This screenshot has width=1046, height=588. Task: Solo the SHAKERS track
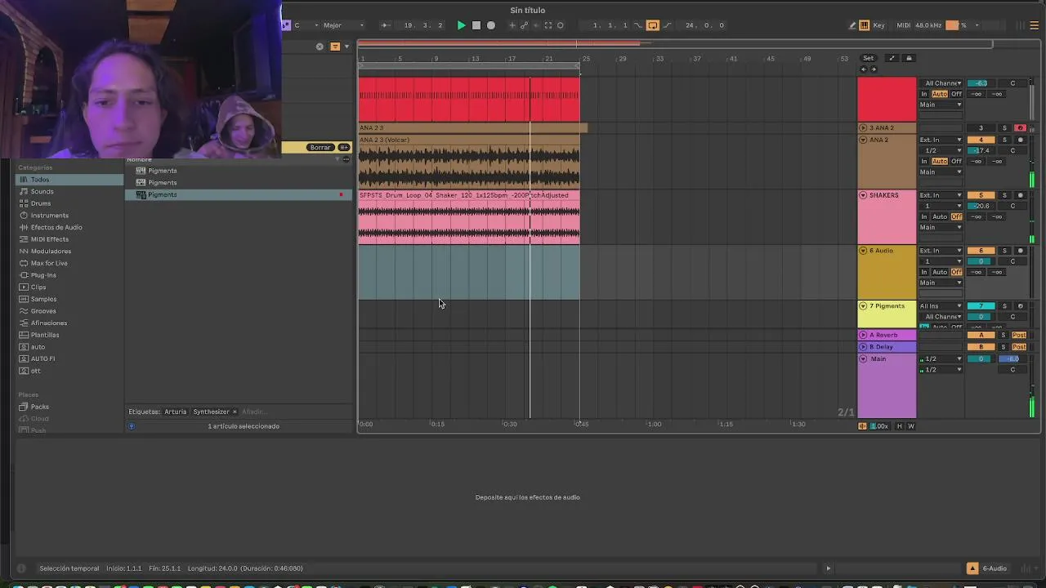(x=1004, y=195)
